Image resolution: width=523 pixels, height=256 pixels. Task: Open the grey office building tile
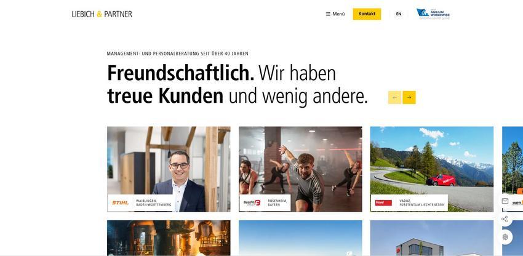pos(431,238)
